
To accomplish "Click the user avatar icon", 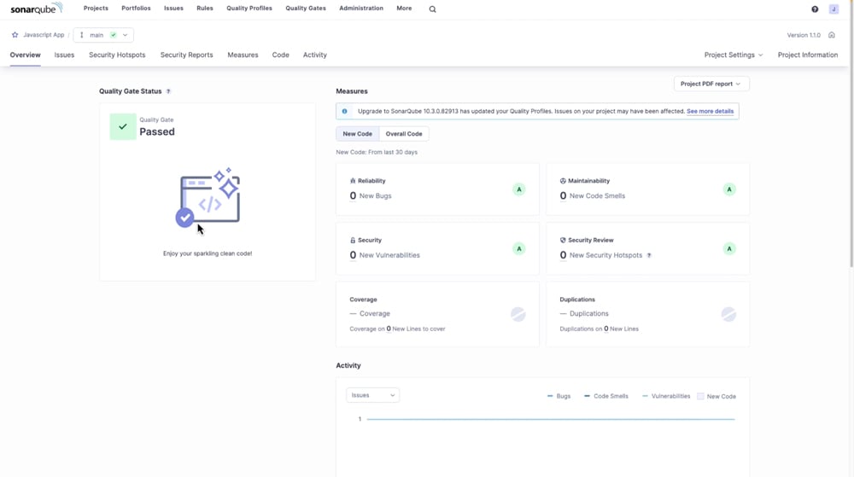I will pos(834,9).
